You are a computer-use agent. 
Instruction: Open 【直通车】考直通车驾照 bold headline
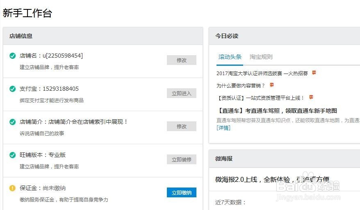point(277,111)
